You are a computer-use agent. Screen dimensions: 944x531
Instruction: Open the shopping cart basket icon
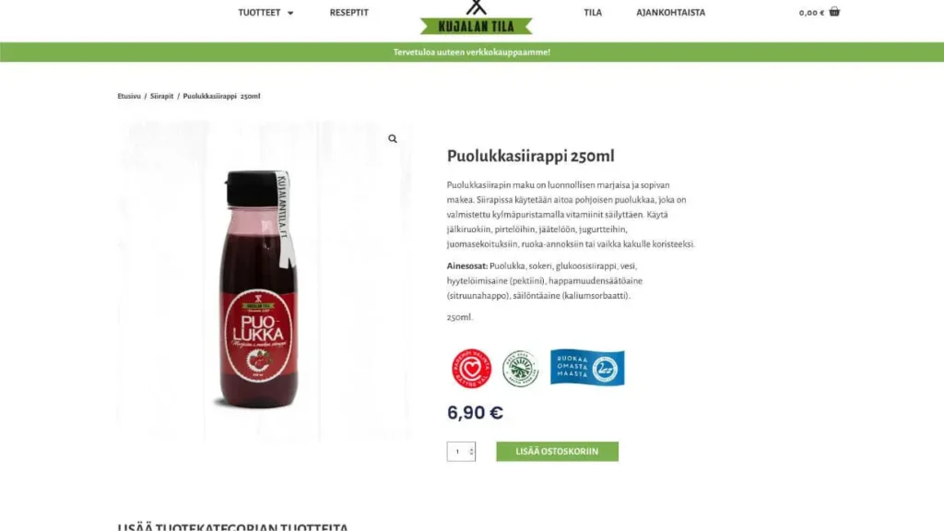click(x=833, y=11)
